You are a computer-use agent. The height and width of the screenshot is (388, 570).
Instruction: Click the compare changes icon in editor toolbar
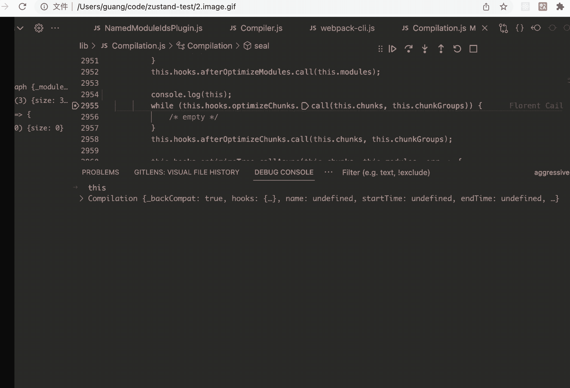(x=503, y=28)
